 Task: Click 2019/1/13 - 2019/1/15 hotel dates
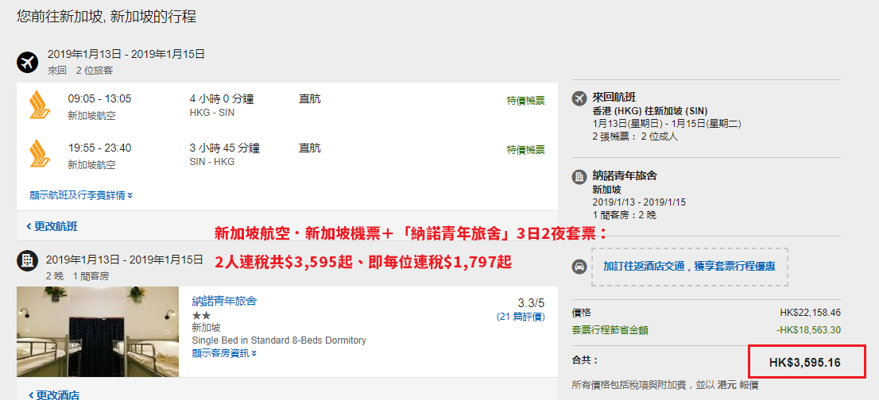pos(639,202)
